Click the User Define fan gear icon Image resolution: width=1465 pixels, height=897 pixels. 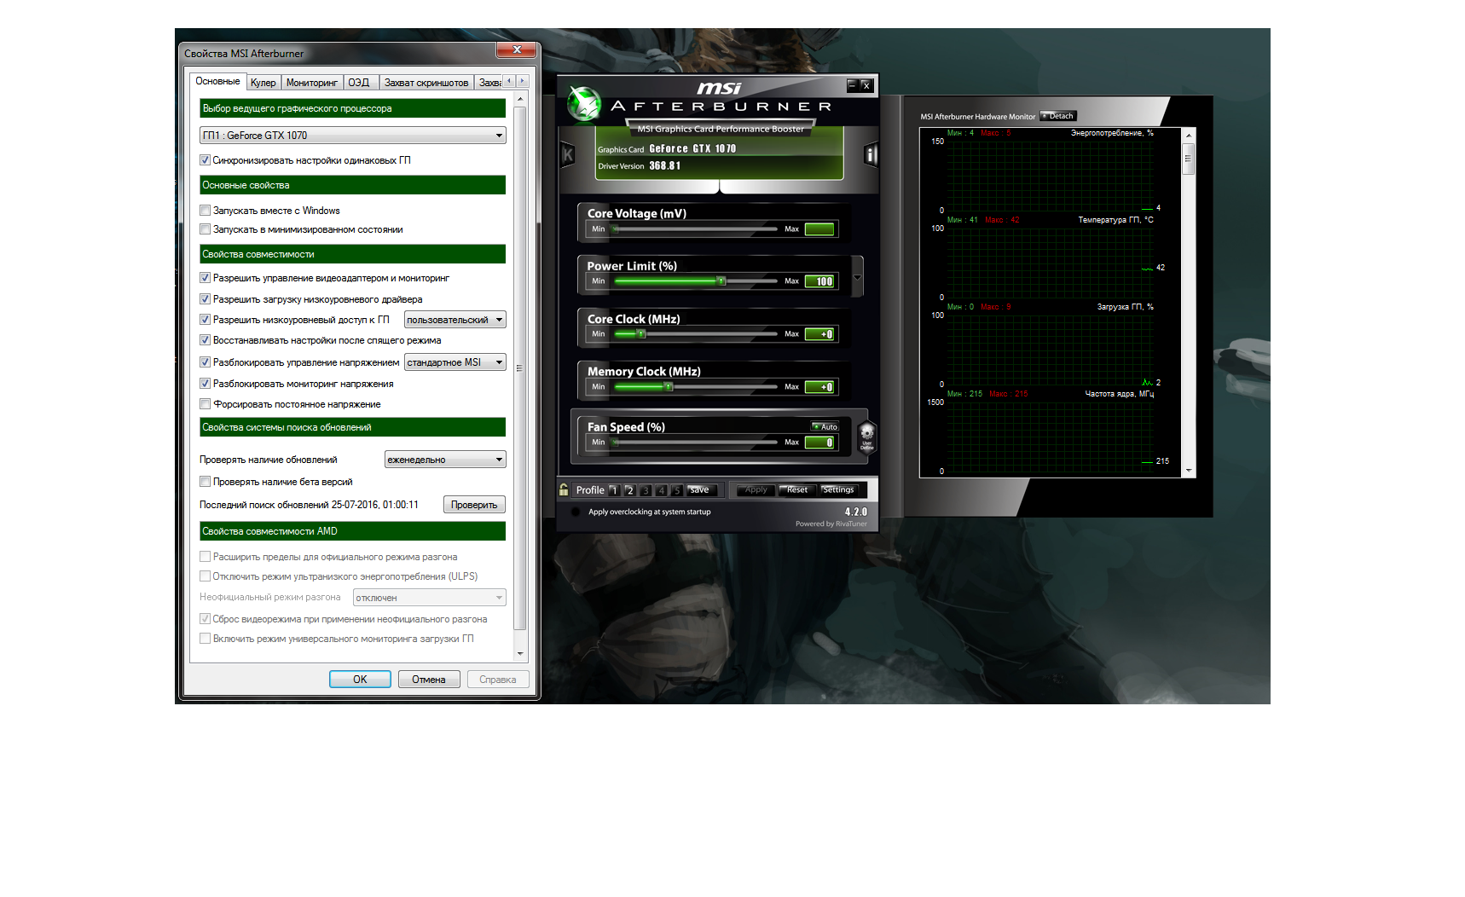866,436
